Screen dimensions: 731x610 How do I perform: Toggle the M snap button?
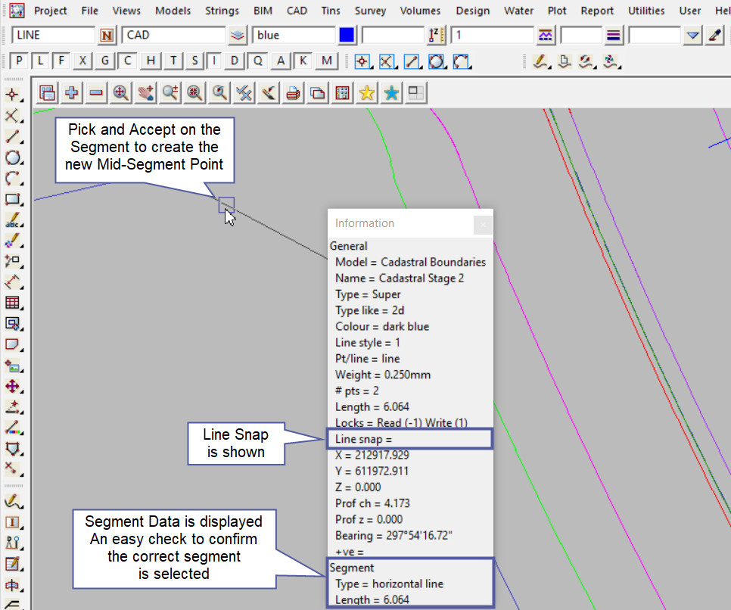click(326, 61)
